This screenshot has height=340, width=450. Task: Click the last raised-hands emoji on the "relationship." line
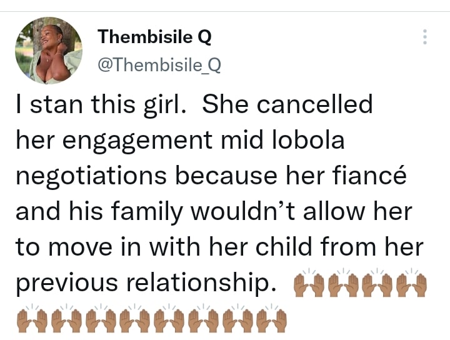tap(412, 285)
